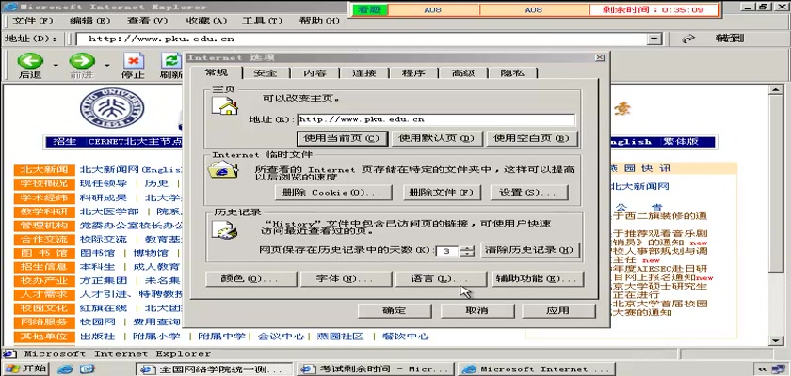Click the 开始 Start button
791x376 pixels.
tap(25, 368)
